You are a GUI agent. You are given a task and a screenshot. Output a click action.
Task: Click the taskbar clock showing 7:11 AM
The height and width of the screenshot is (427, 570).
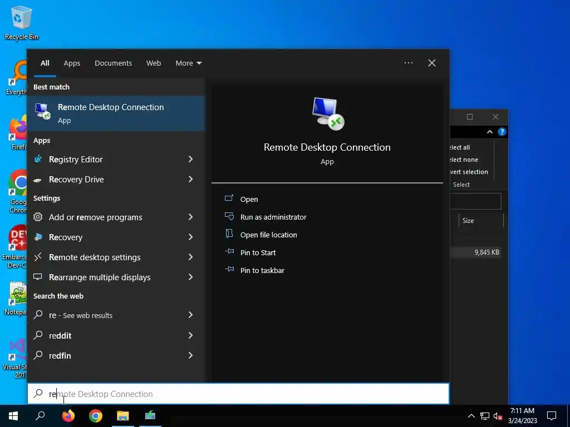pyautogui.click(x=522, y=416)
